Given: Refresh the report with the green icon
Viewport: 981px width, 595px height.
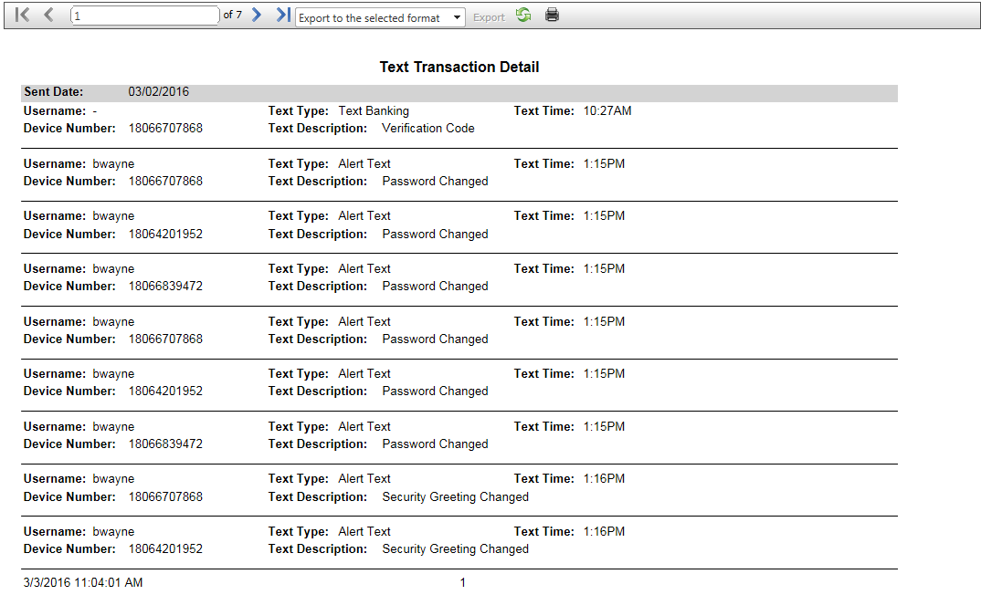Looking at the screenshot, I should tap(523, 16).
